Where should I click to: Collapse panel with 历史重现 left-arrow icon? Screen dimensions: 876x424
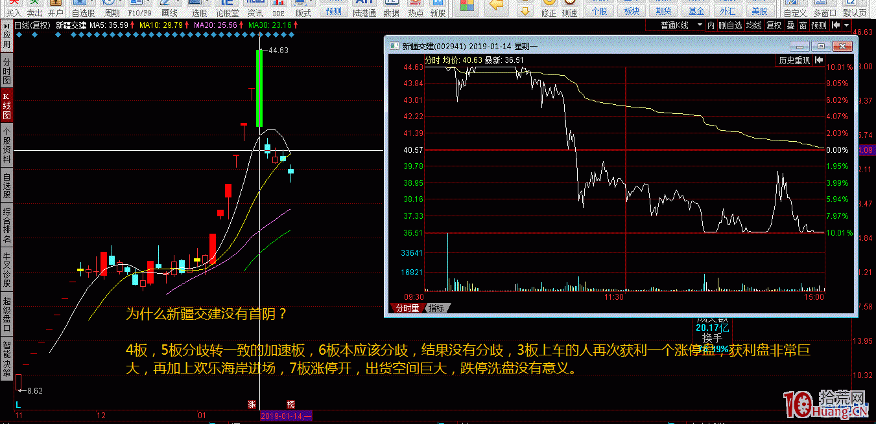pyautogui.click(x=820, y=60)
